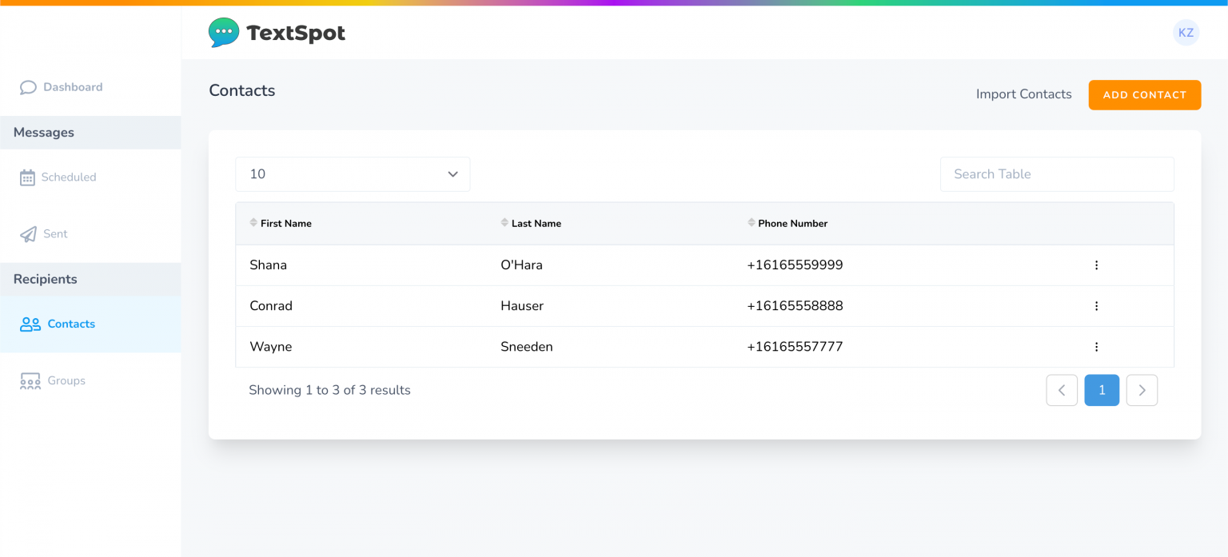Select the Contacts people icon
Screen dimensions: 1228x557
point(30,324)
